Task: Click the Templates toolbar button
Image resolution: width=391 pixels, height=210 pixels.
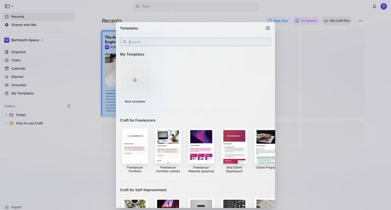Action: (x=306, y=21)
